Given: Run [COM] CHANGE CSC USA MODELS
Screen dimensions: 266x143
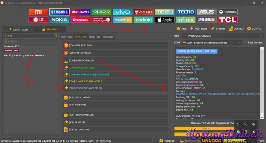Looking at the screenshot, I should [x=115, y=82].
